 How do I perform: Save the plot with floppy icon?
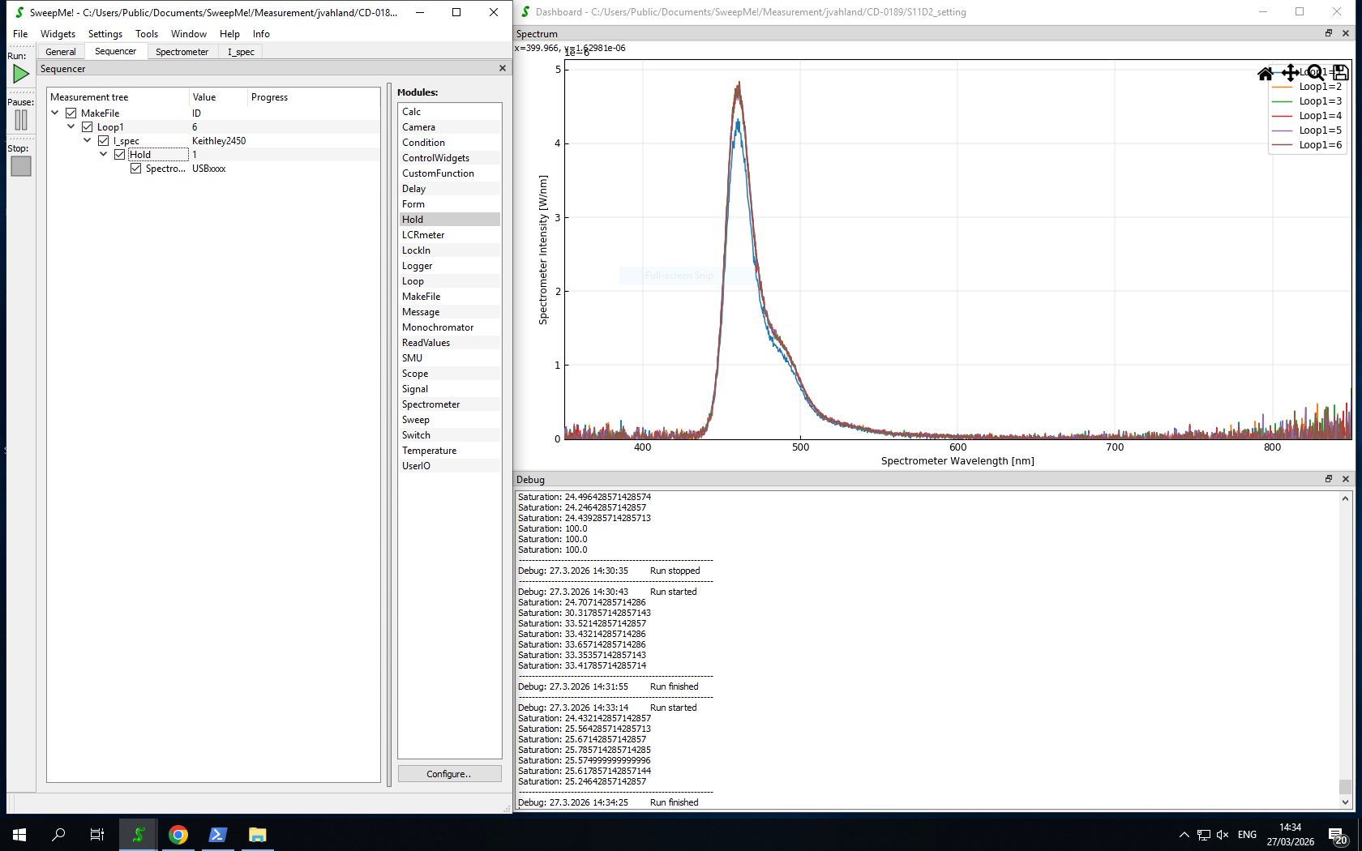coord(1339,73)
